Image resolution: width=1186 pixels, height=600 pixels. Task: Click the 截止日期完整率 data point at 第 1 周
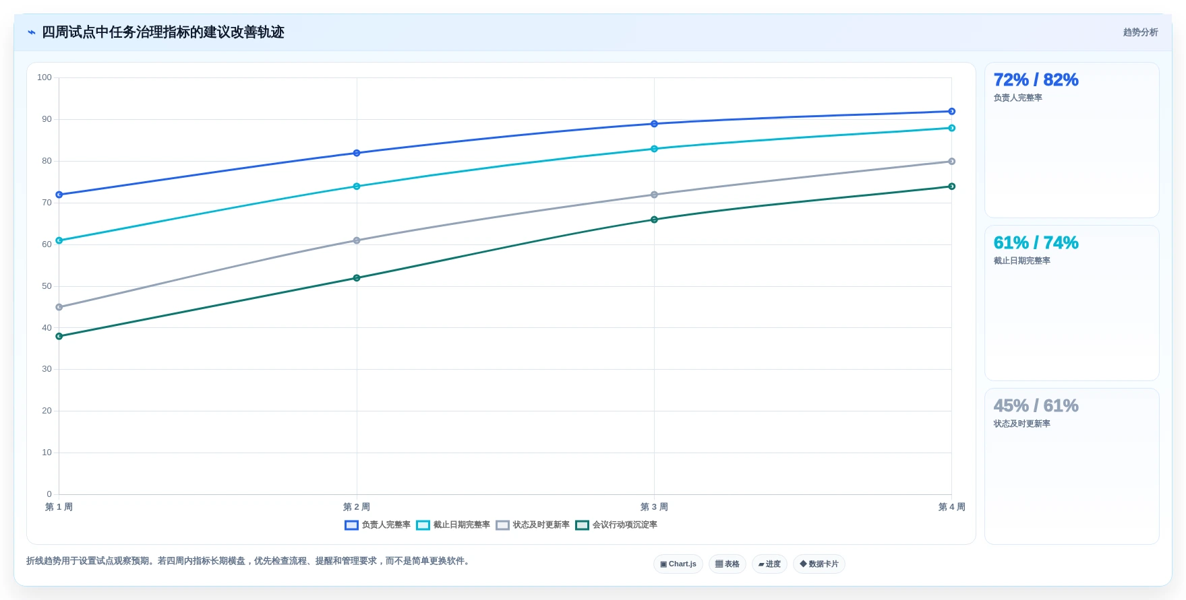pos(59,240)
